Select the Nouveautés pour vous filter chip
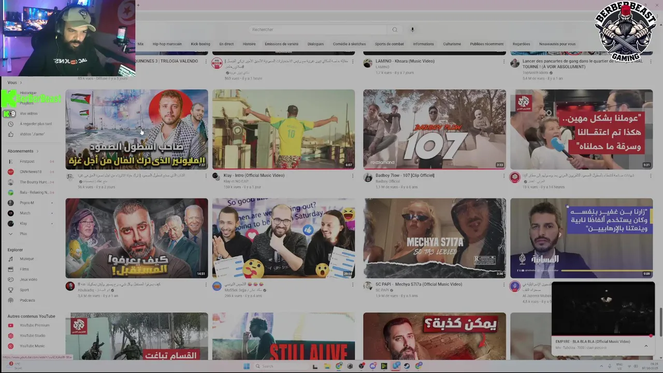The height and width of the screenshot is (373, 663). [x=557, y=44]
